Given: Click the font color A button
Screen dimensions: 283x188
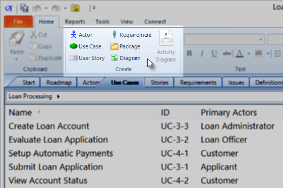Looking at the screenshot, I should [x=240, y=53].
